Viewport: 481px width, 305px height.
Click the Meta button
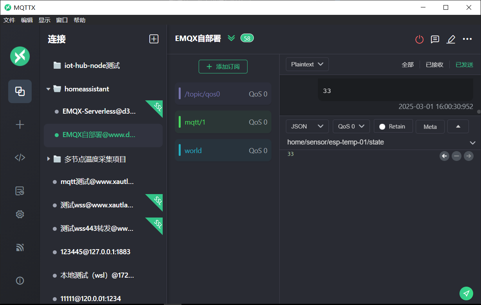[x=430, y=127]
